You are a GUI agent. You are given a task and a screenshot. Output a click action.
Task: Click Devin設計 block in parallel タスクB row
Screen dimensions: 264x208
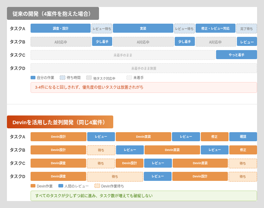tap(58, 150)
